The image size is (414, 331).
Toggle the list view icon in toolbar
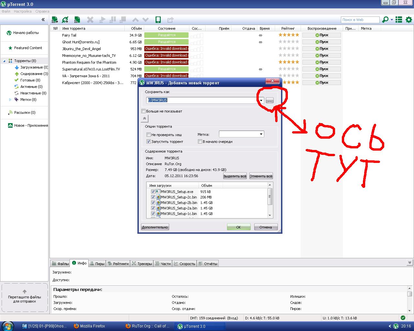pos(399,20)
